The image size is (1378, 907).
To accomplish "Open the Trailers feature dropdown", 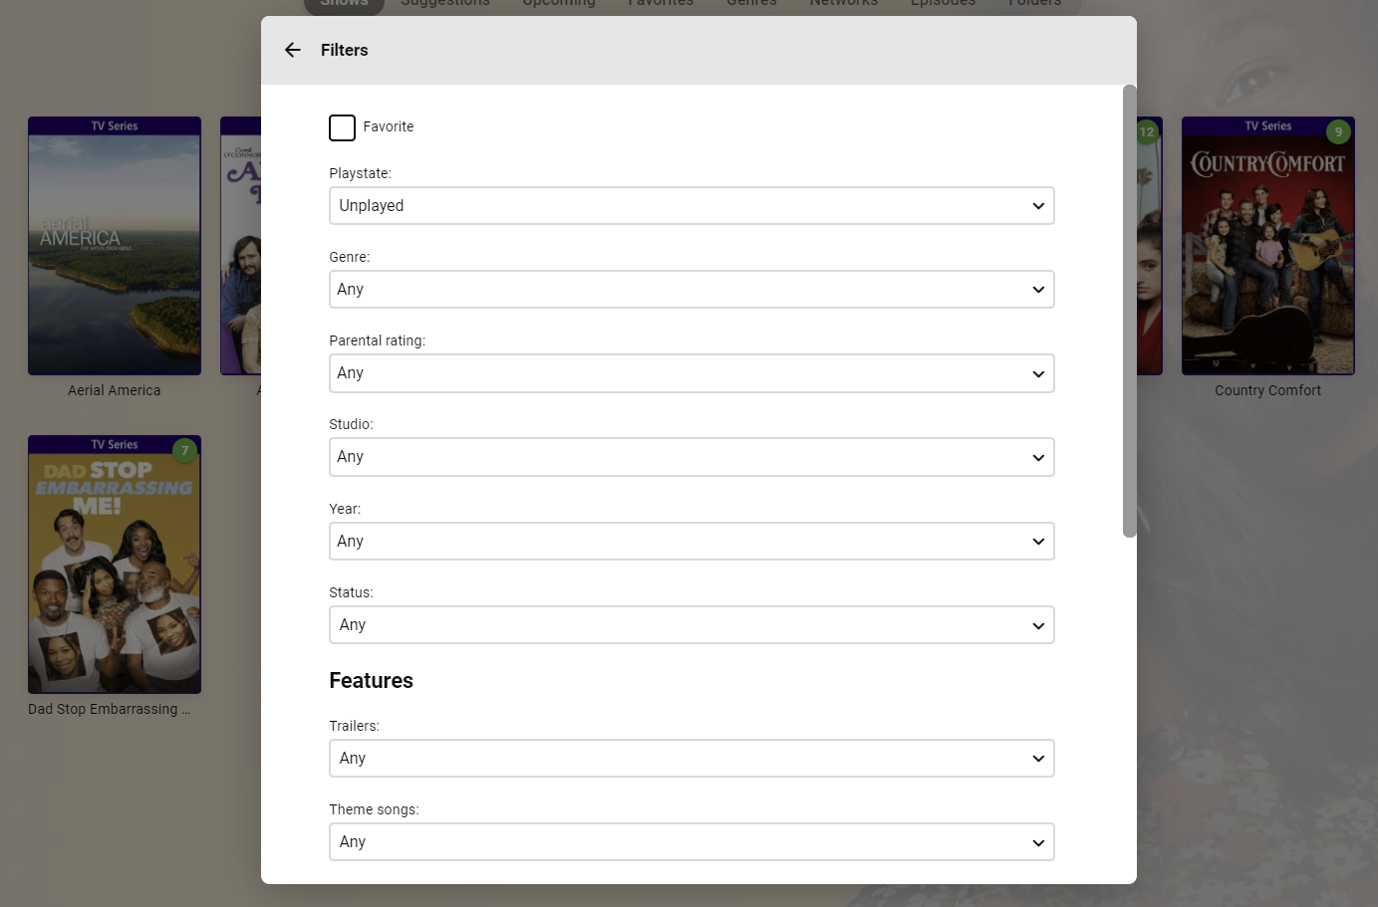I will click(x=691, y=759).
